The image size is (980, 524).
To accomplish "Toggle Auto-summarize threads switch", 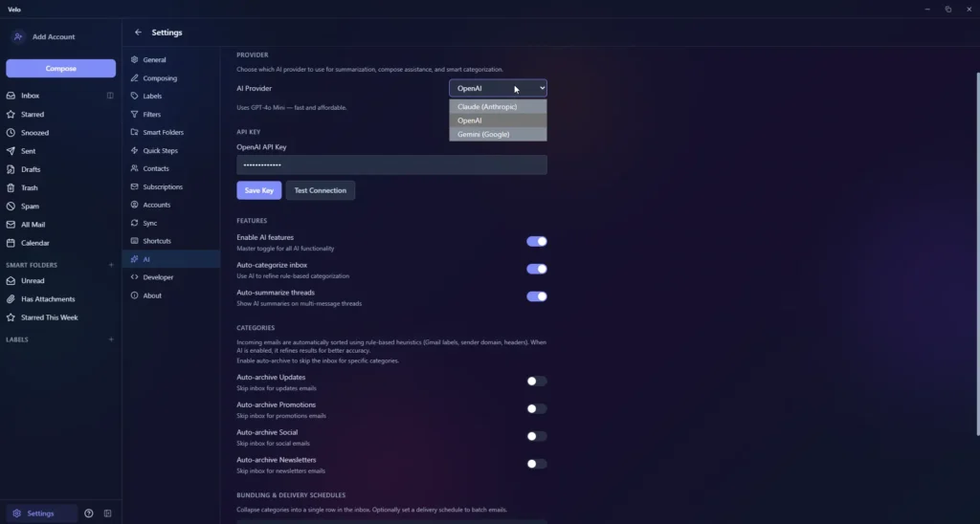I will [536, 296].
